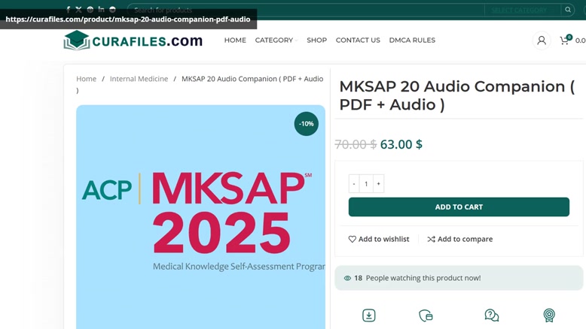Open the DMCA Rules page
Screen dimensions: 586x329
click(412, 41)
